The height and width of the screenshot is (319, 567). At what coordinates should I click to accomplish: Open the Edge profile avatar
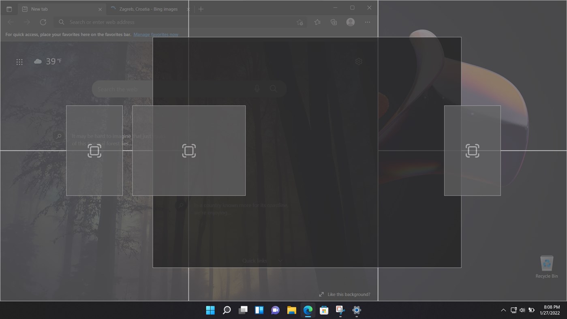pyautogui.click(x=350, y=22)
